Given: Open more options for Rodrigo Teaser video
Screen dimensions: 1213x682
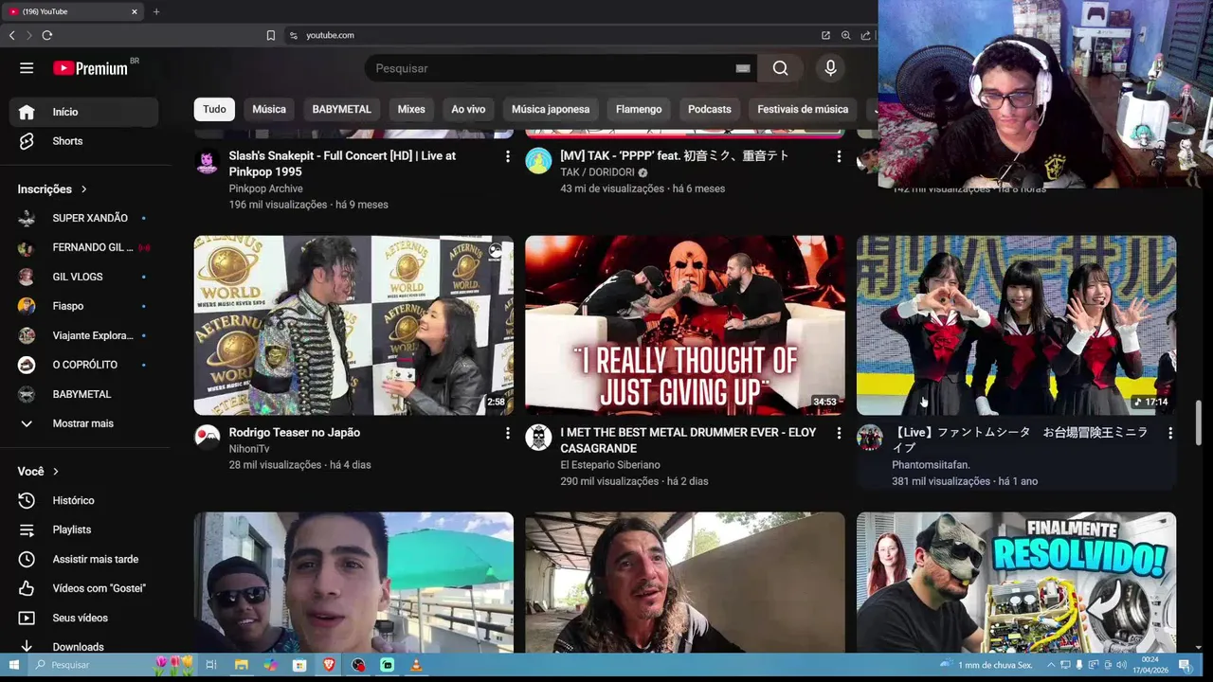Looking at the screenshot, I should (507, 433).
